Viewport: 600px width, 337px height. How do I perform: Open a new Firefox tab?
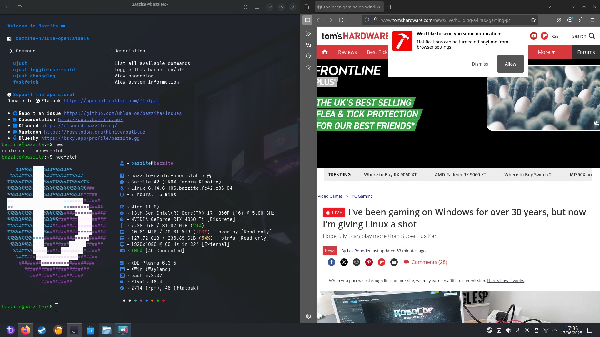pos(391,7)
